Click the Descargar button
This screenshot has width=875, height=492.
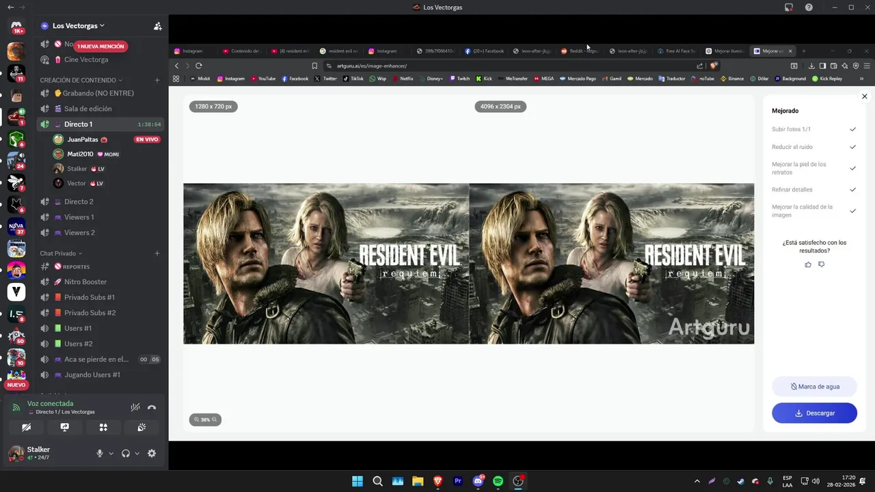[x=814, y=413]
